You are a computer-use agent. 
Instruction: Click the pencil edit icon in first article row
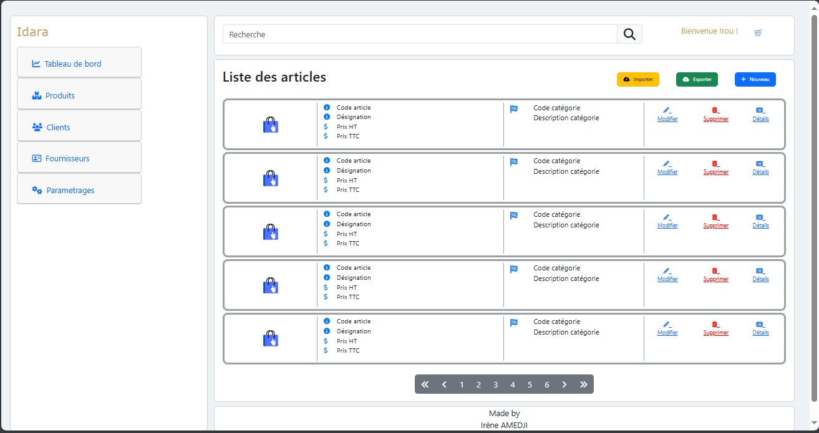[x=667, y=110]
